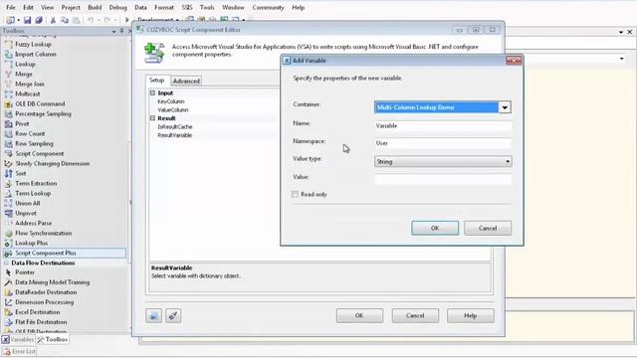Screen dimensions: 637x358
Task: Select Data Mining Model Training item
Action: coord(53,282)
